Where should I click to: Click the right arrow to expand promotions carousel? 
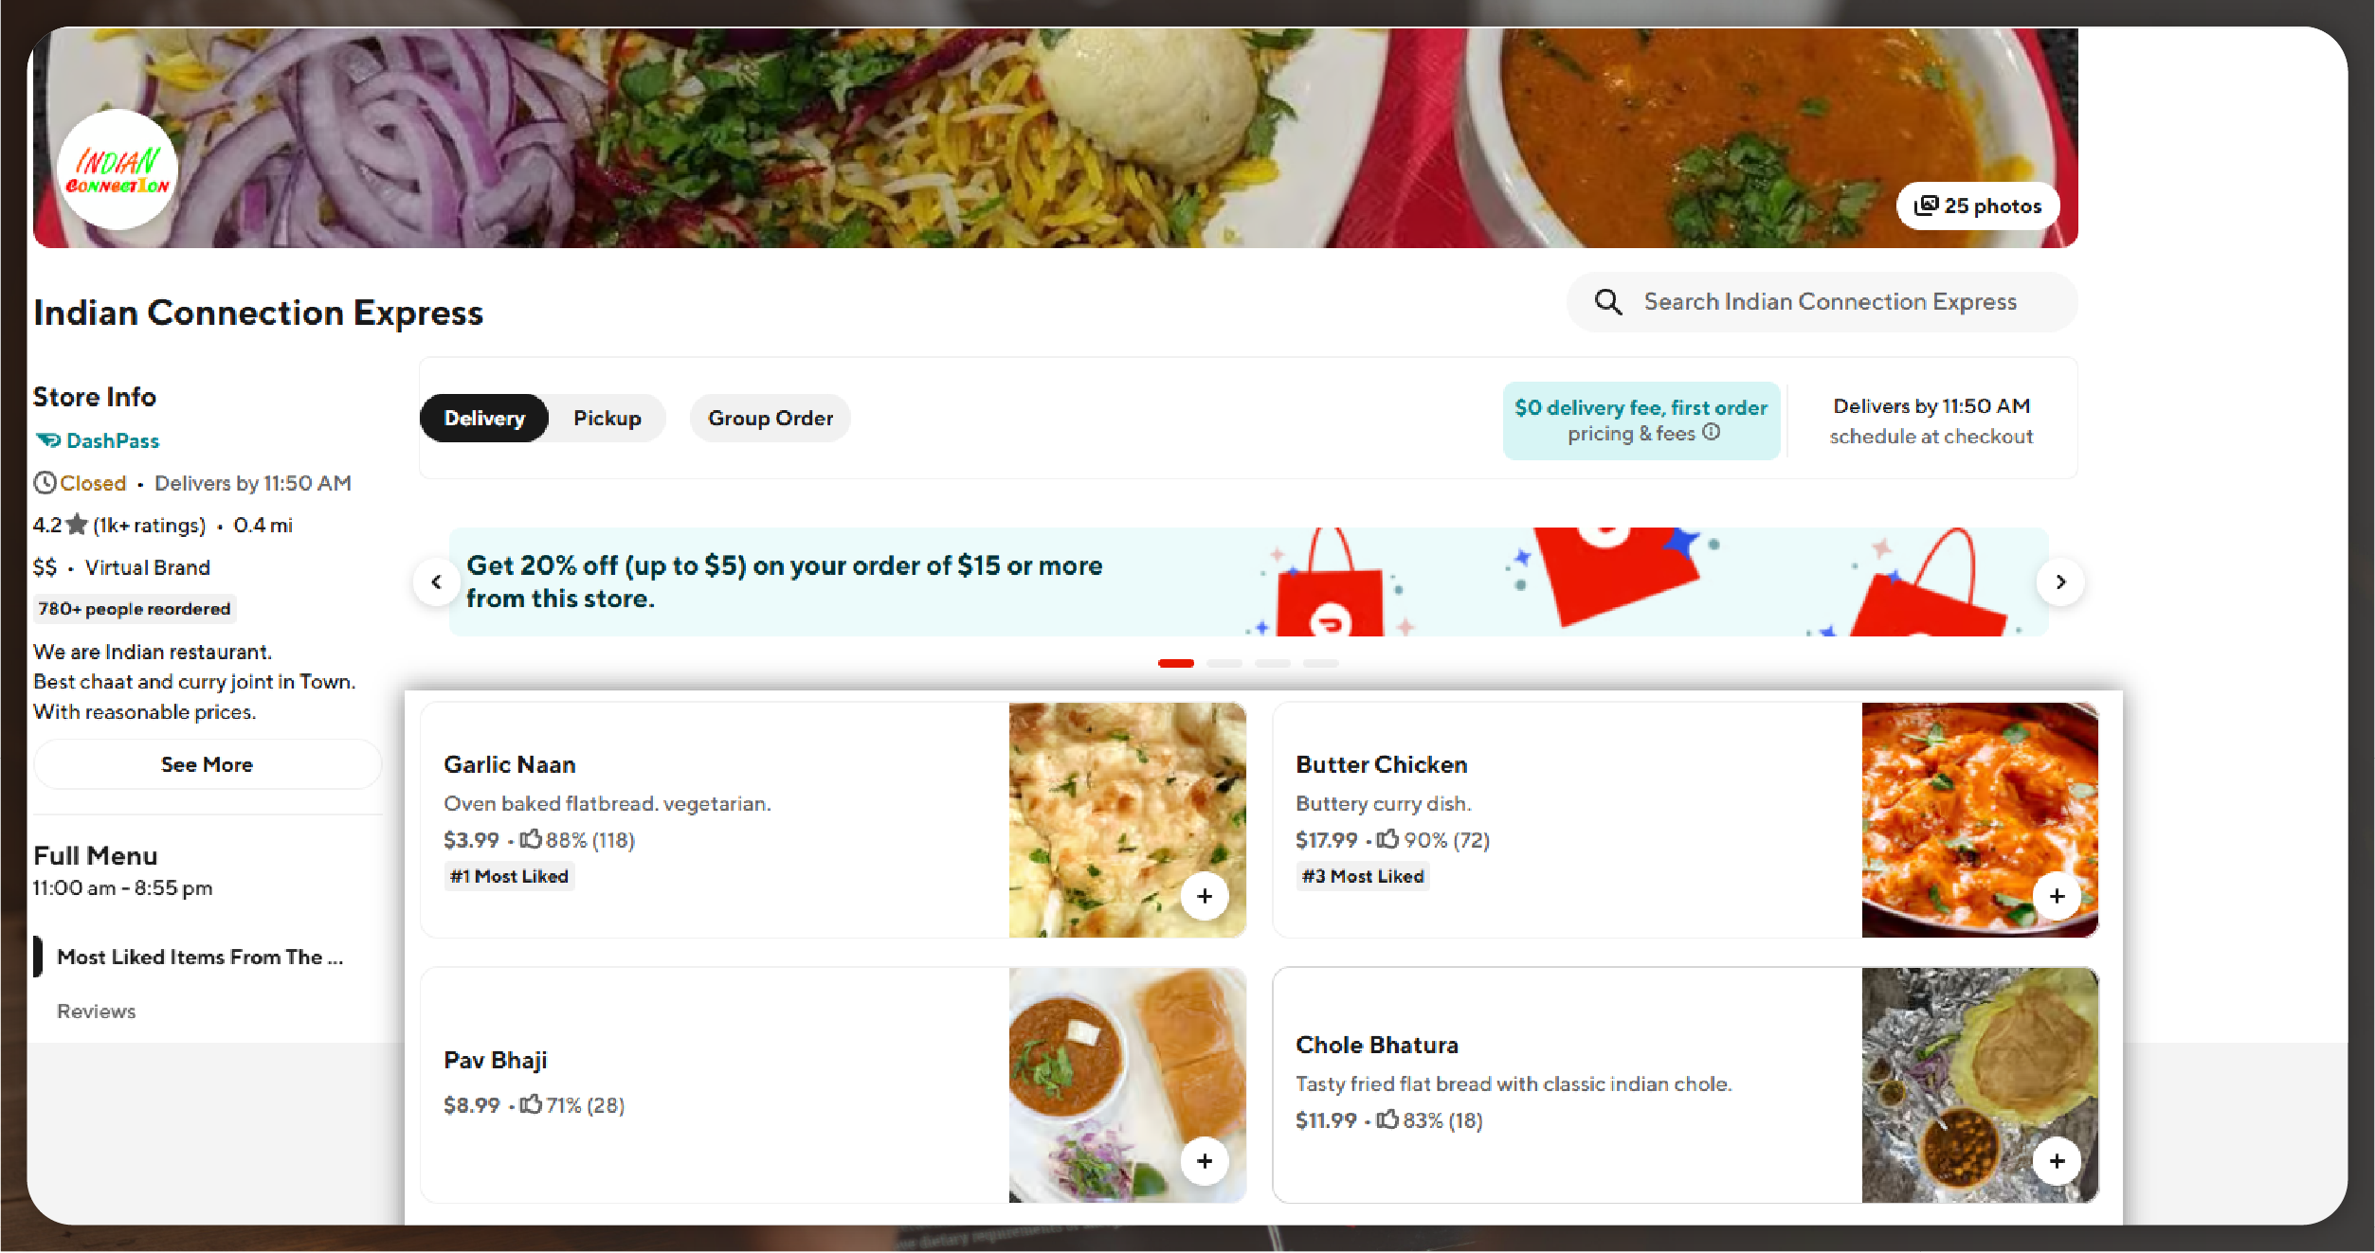(x=2061, y=581)
